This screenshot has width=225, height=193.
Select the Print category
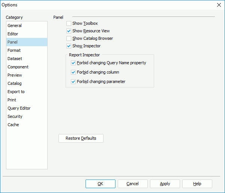click(27, 100)
